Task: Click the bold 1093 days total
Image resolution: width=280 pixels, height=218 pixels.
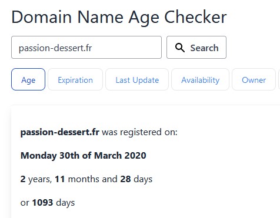Action: pos(42,203)
